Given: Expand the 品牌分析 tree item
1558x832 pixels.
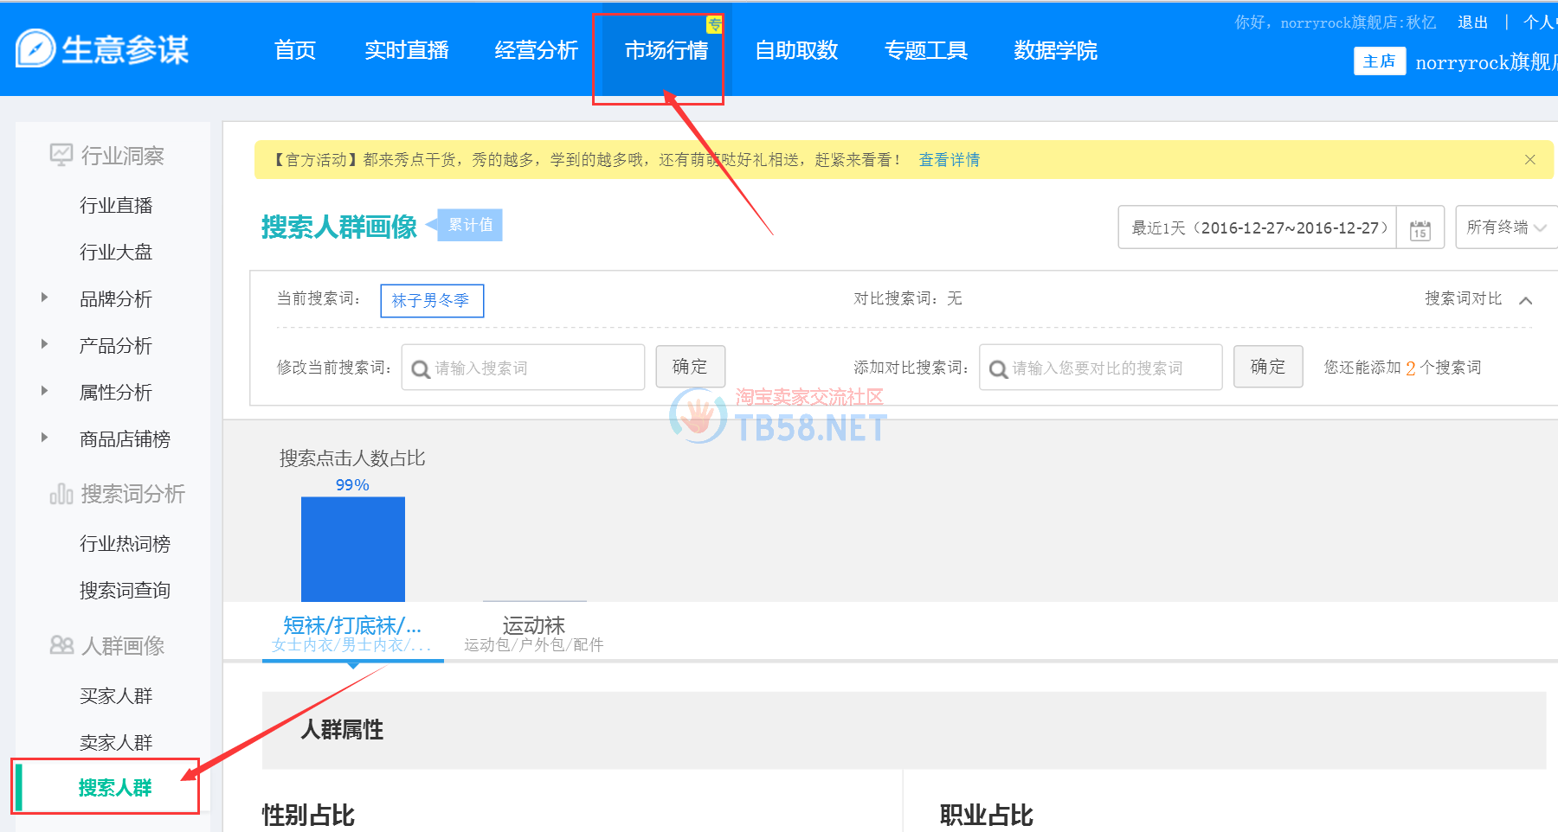Looking at the screenshot, I should click(45, 298).
